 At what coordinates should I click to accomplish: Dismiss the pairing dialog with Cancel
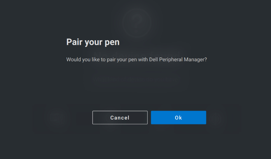point(120,118)
